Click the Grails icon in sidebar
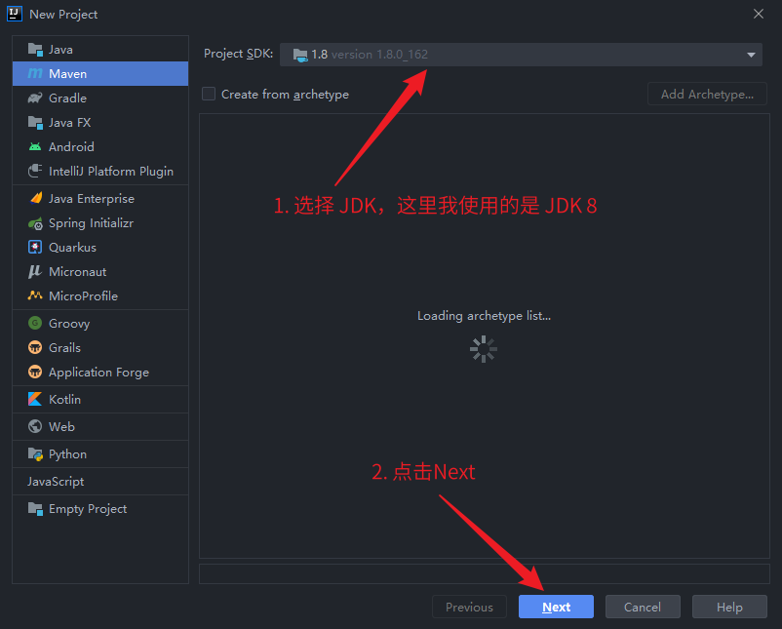The width and height of the screenshot is (782, 629). coord(35,348)
